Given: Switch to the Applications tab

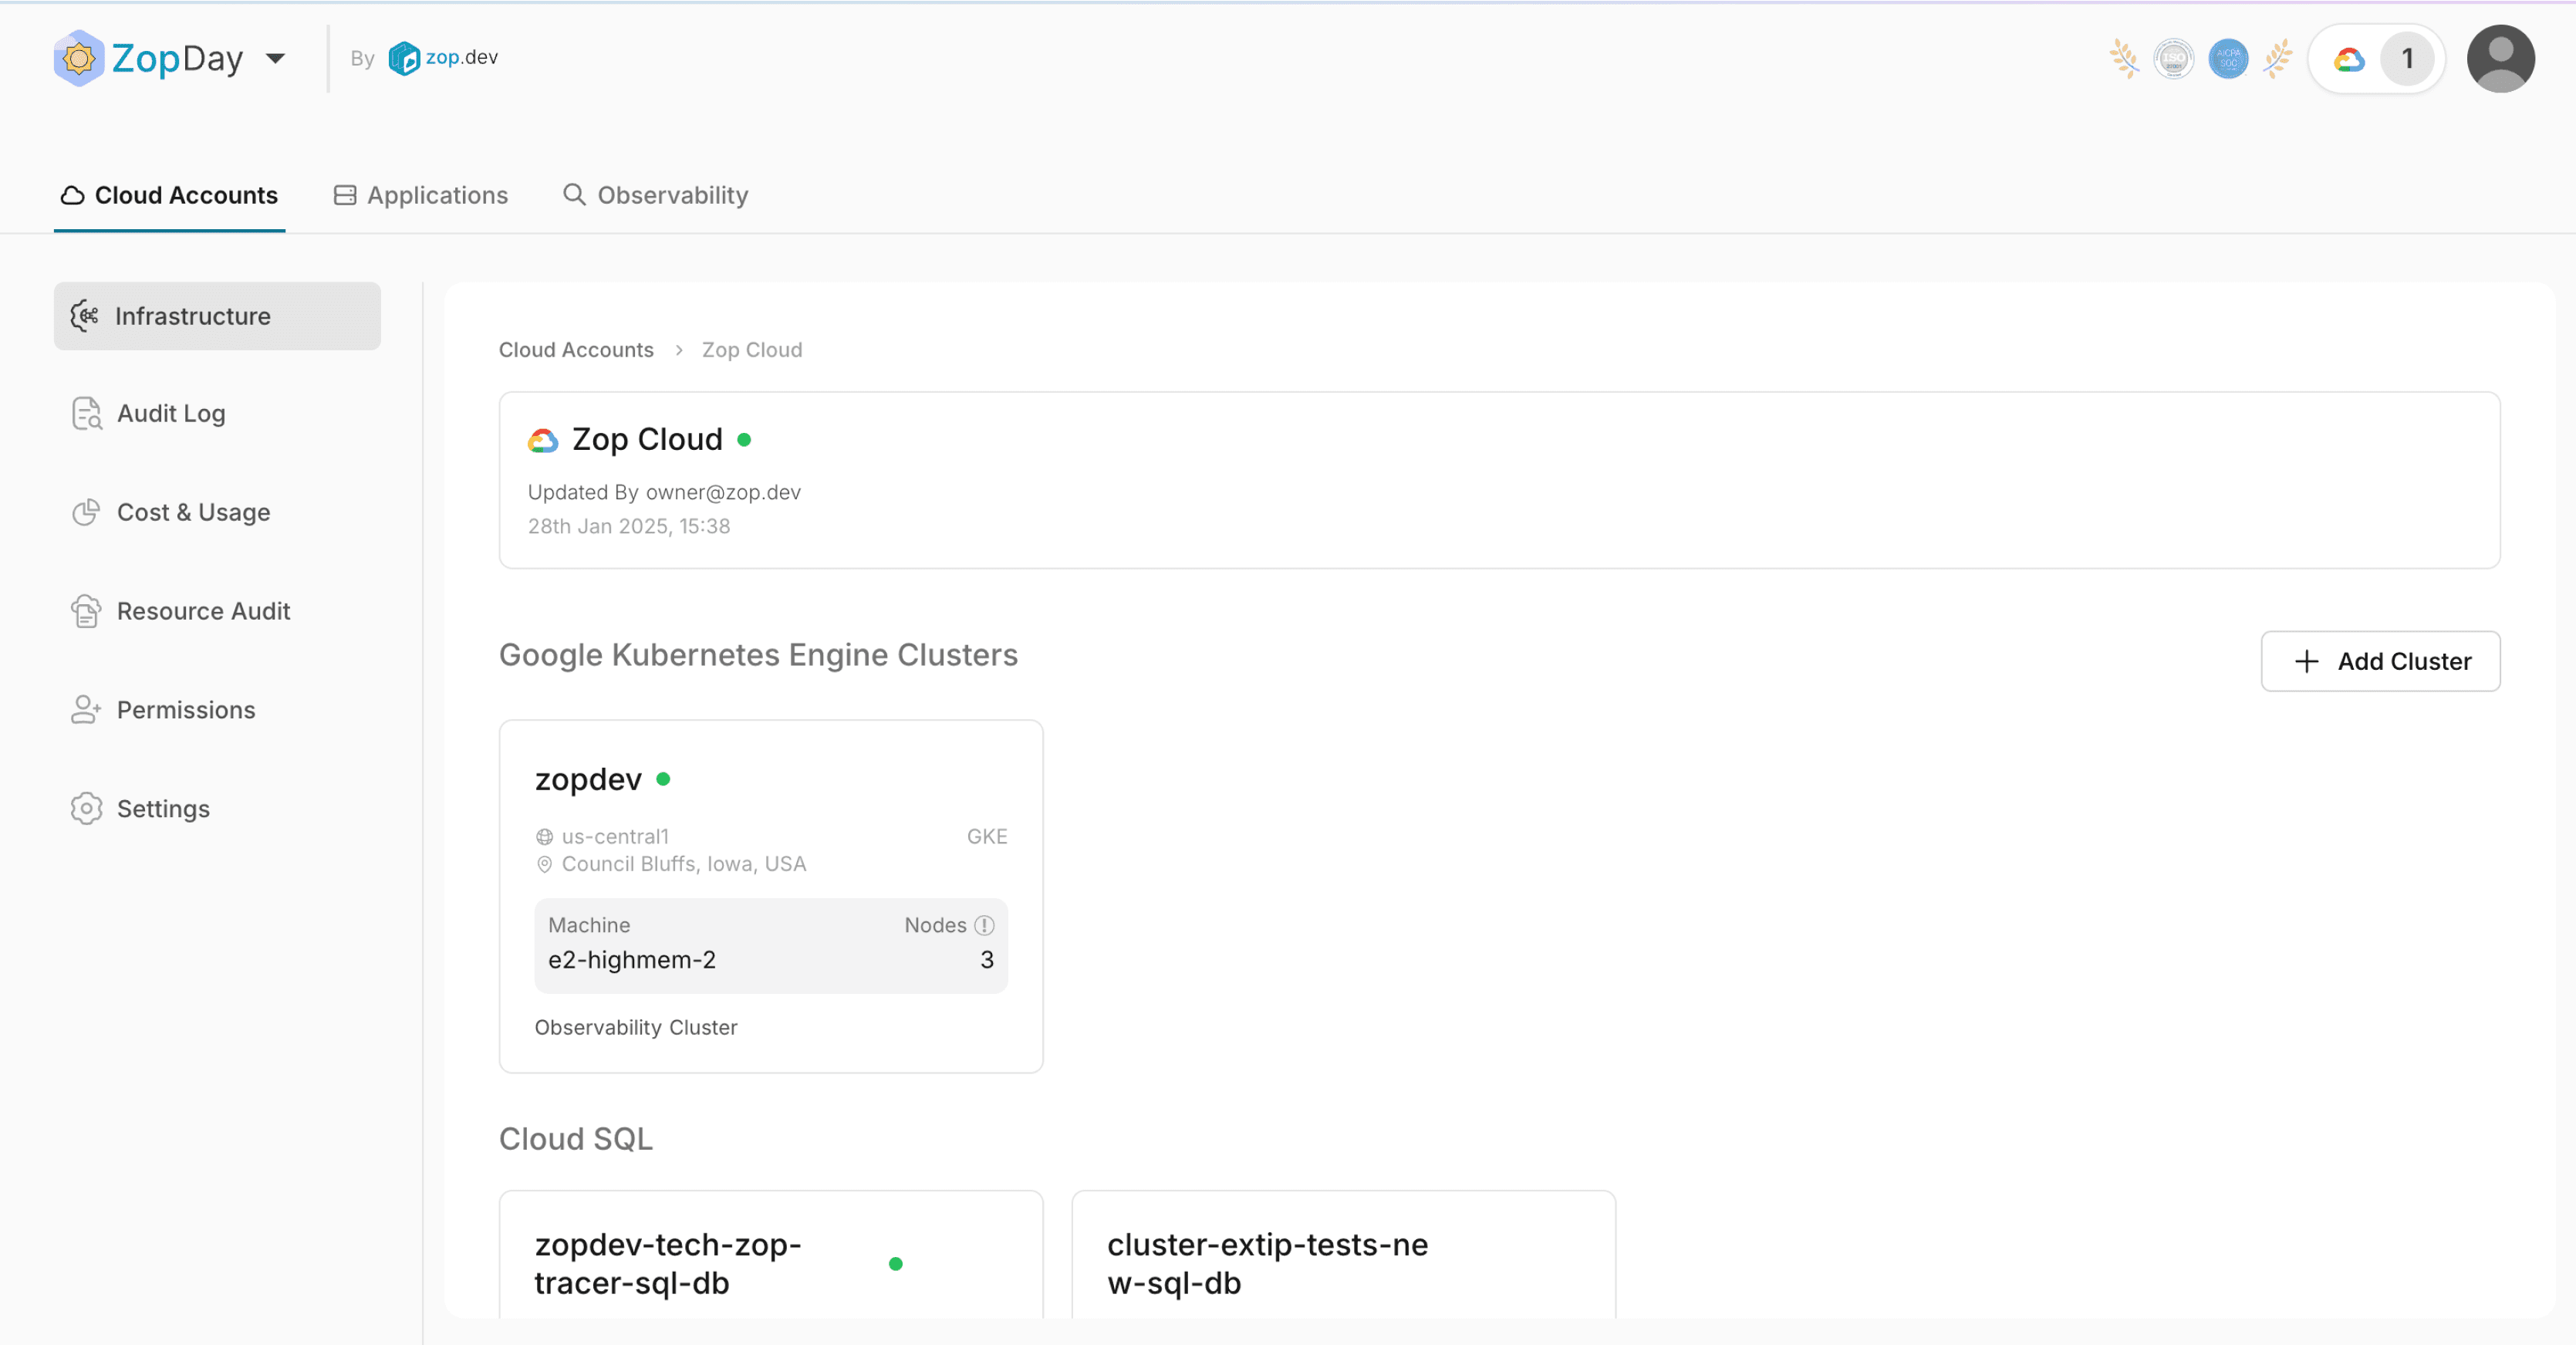Looking at the screenshot, I should [x=421, y=195].
